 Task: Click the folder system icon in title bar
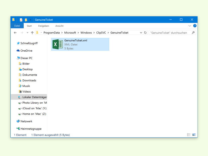[14, 20]
